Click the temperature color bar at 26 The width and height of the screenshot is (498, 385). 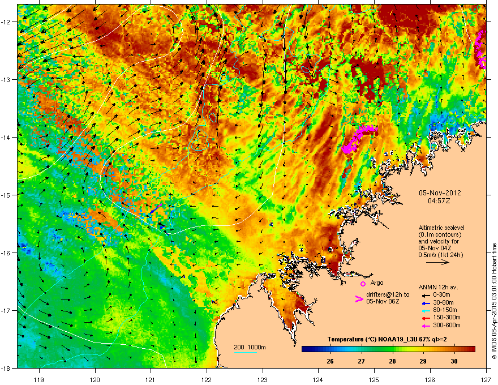pyautogui.click(x=330, y=349)
